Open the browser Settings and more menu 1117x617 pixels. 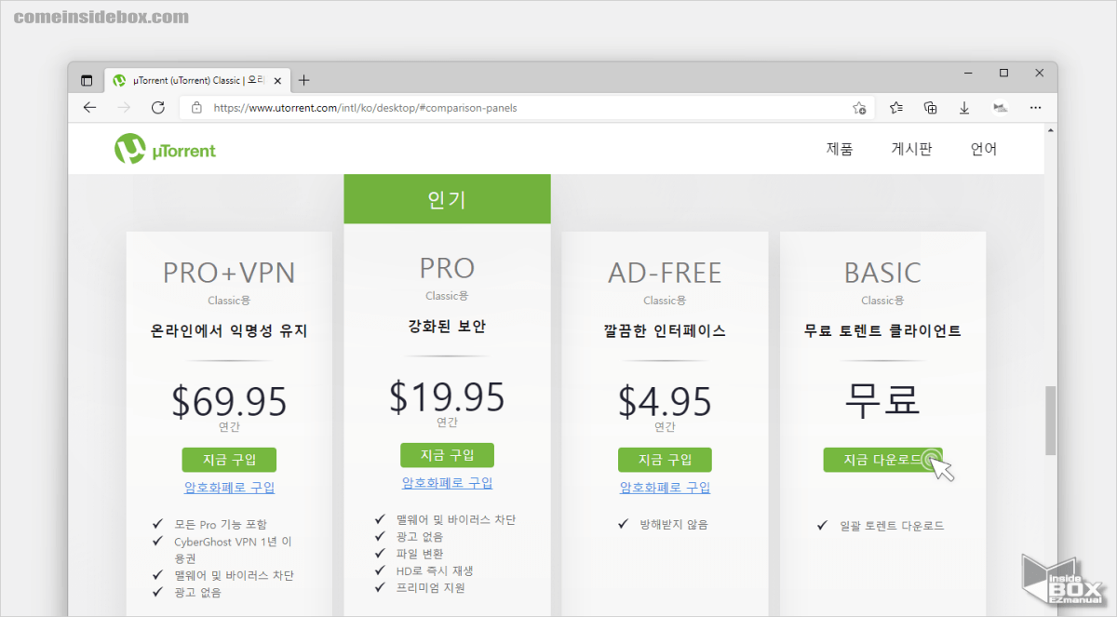1035,108
